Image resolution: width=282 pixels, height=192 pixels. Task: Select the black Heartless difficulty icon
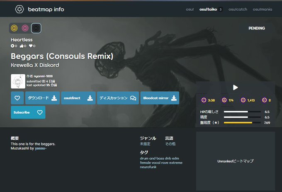click(36, 28)
